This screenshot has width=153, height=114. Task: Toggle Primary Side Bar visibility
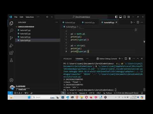pyautogui.click(x=116, y=17)
